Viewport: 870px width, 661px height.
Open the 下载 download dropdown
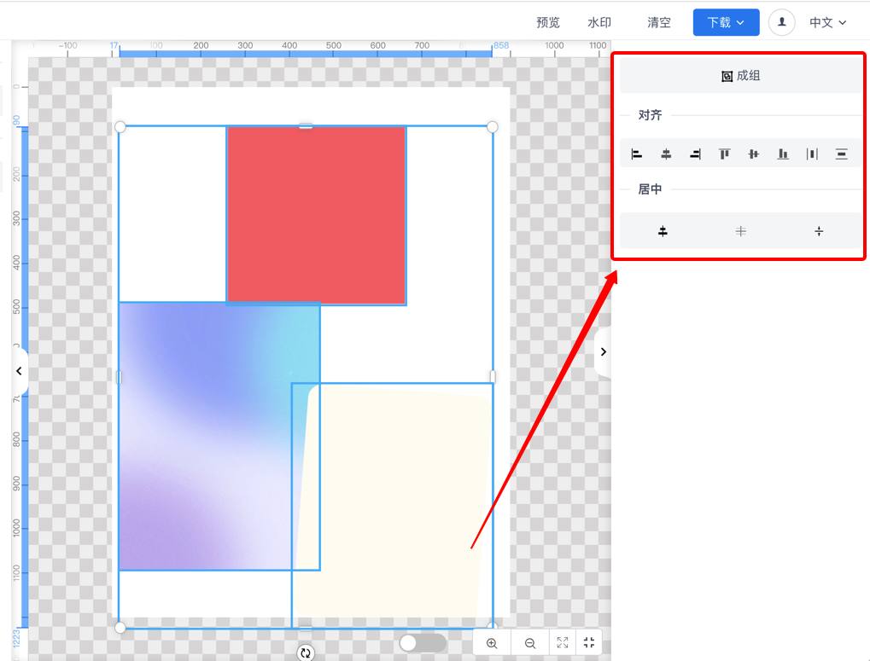pos(726,23)
